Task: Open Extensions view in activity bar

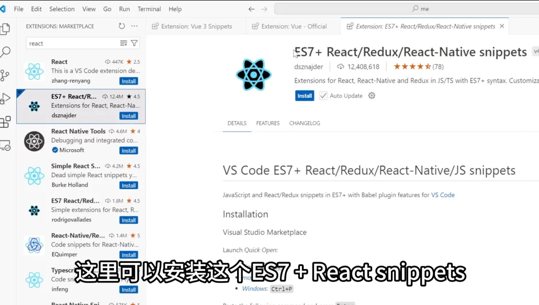Action: [5, 122]
